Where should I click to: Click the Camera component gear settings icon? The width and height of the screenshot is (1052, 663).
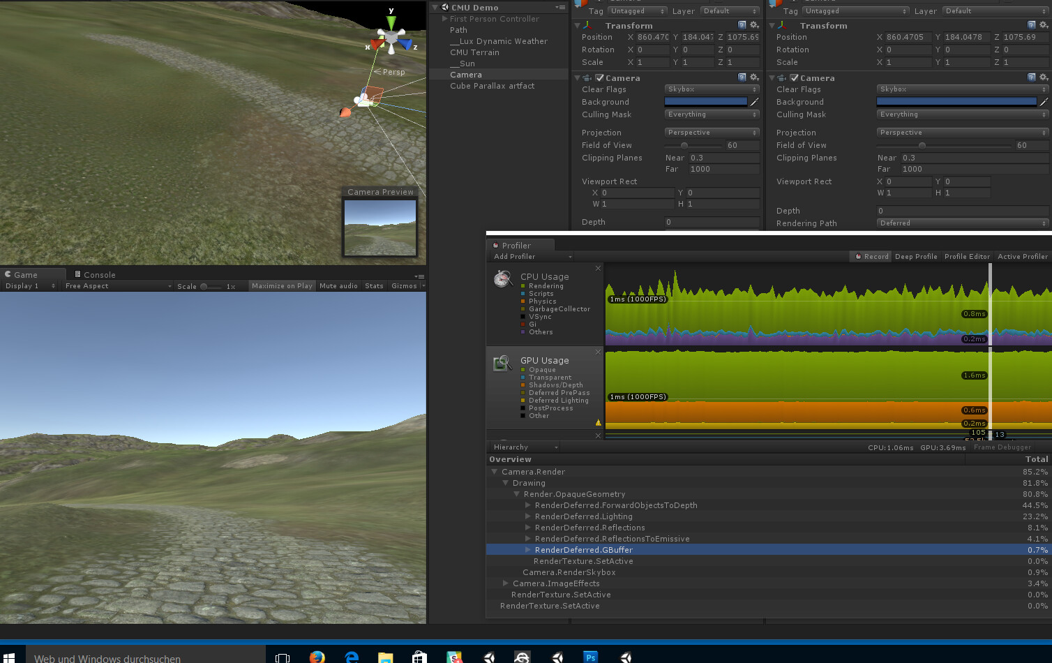point(753,77)
